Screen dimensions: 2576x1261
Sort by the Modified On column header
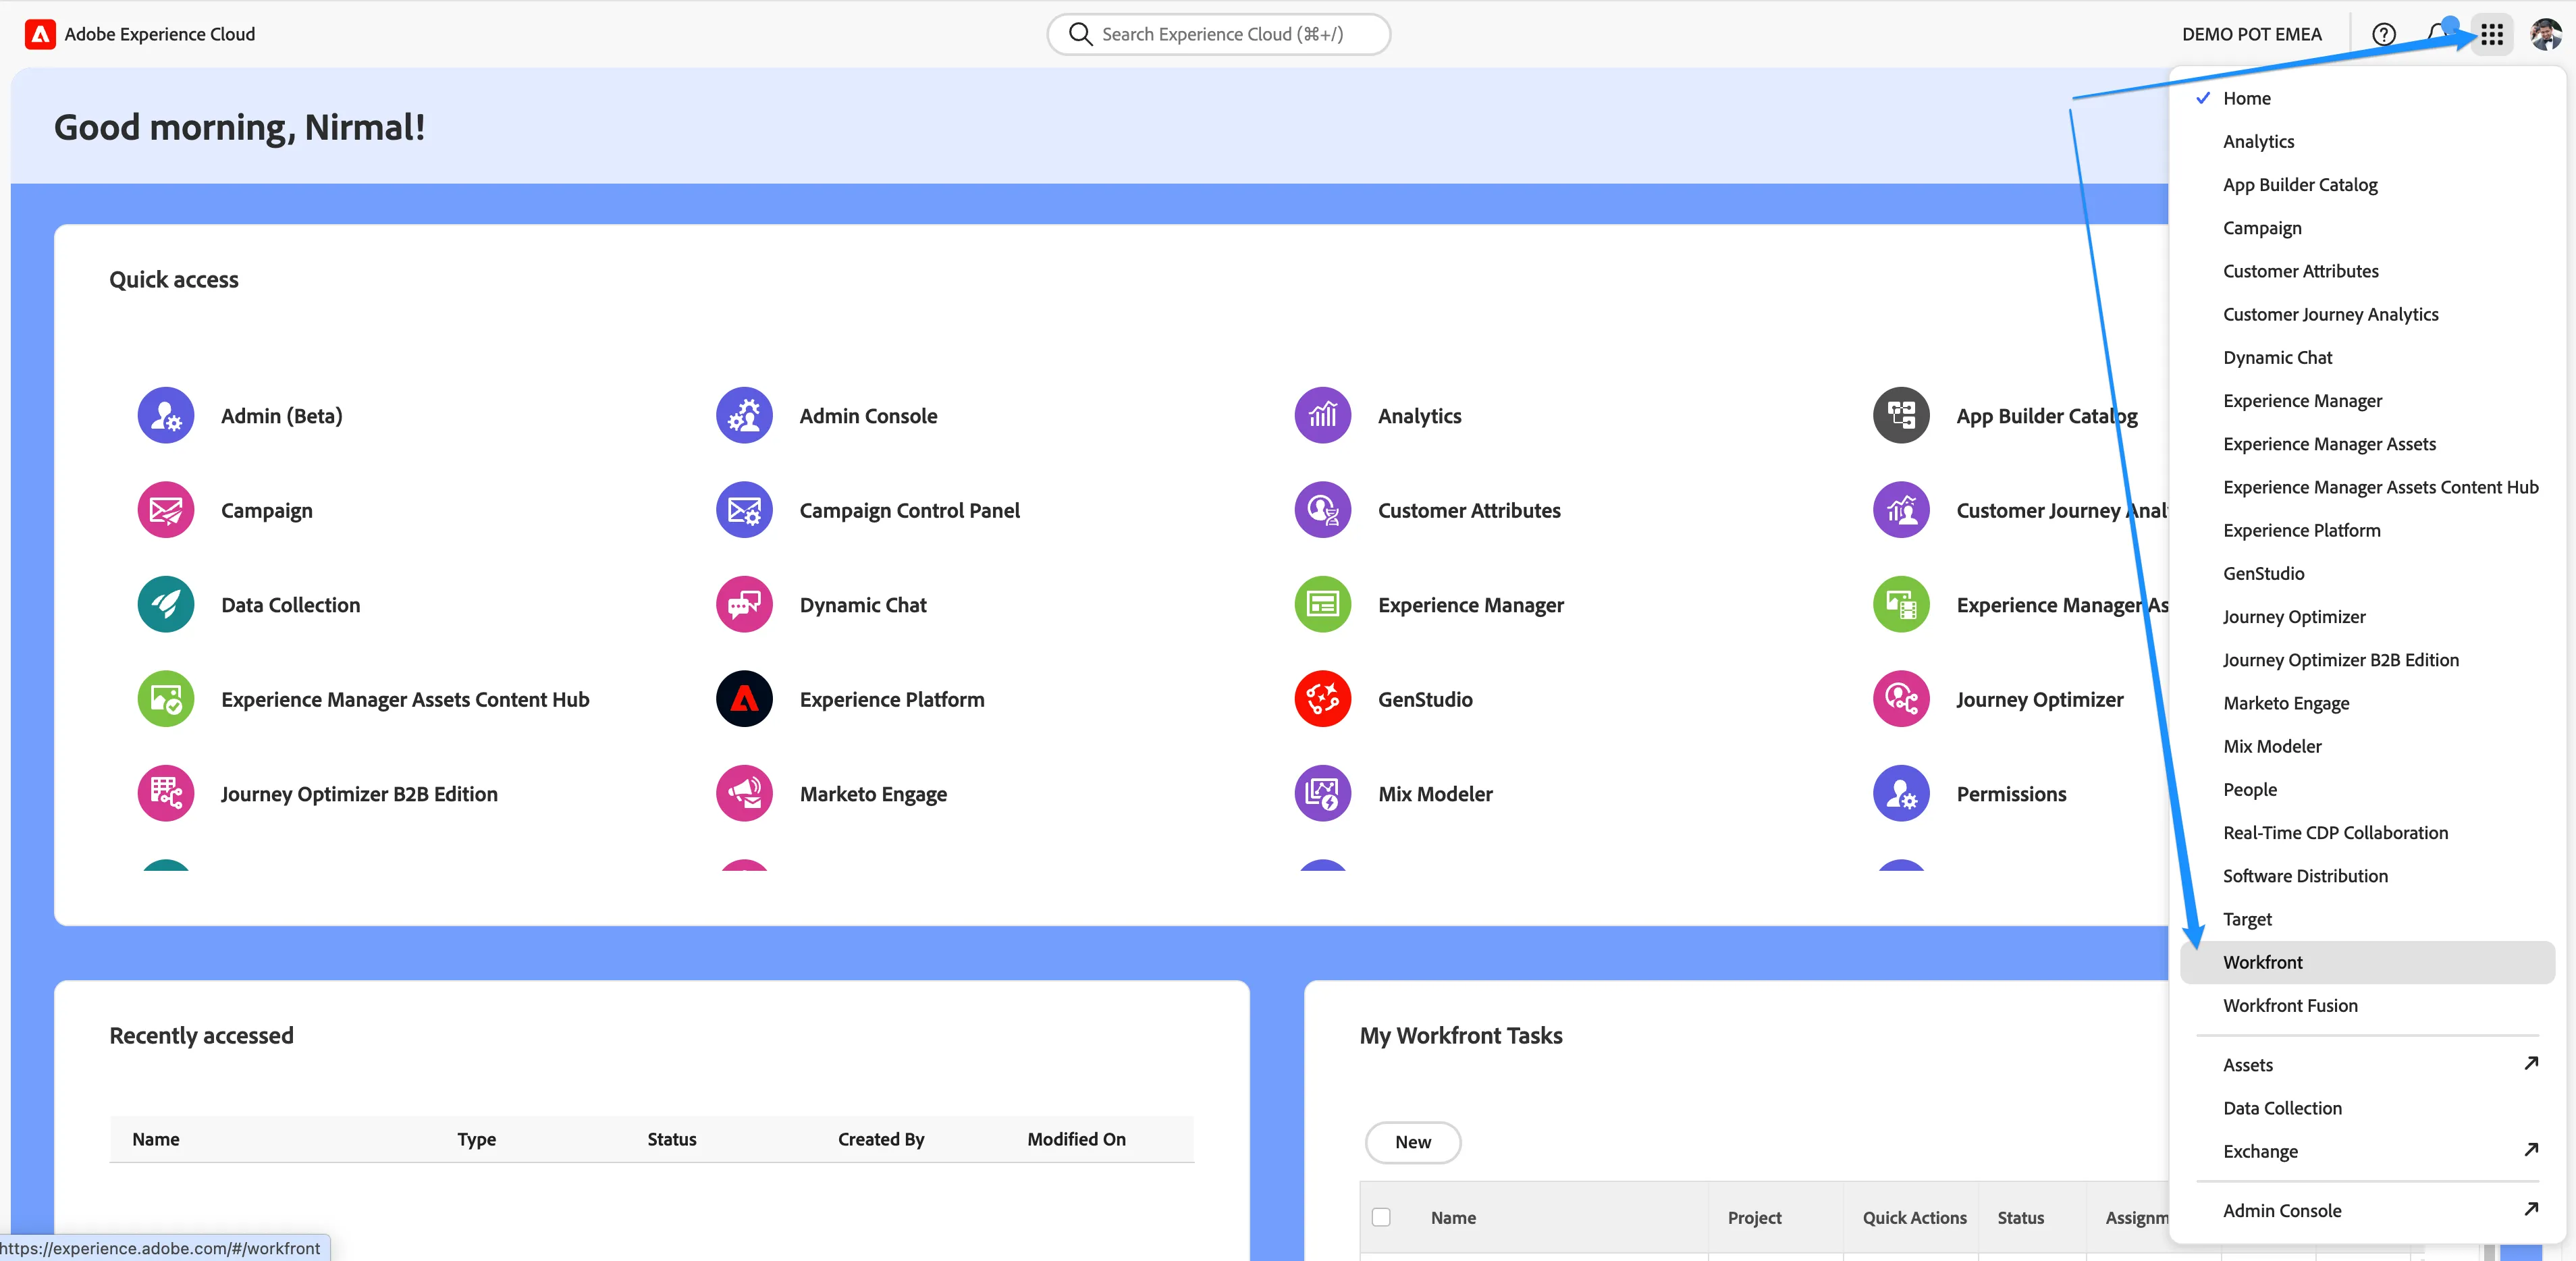pyautogui.click(x=1076, y=1139)
